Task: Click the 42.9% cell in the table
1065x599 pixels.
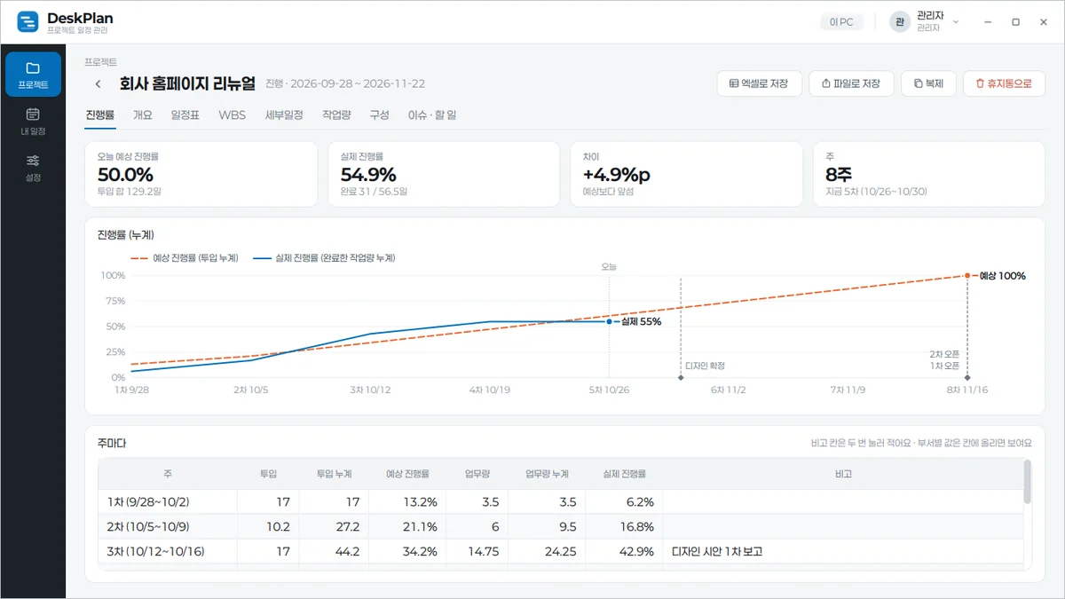Action: click(625, 551)
